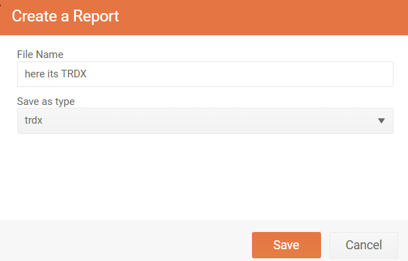Click the blank dialog body below dropdown
The image size is (408, 261).
point(204,177)
